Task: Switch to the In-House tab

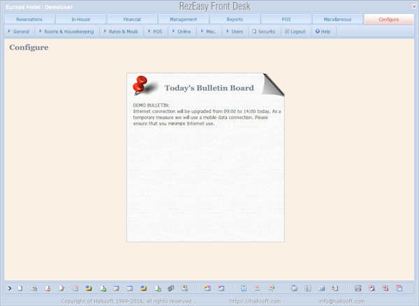Action: tap(81, 20)
